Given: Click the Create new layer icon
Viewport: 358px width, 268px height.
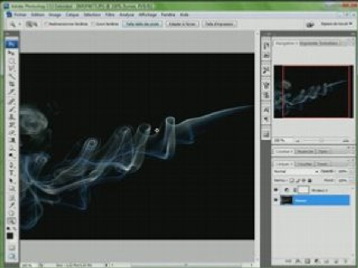Looking at the screenshot, I should (x=336, y=261).
